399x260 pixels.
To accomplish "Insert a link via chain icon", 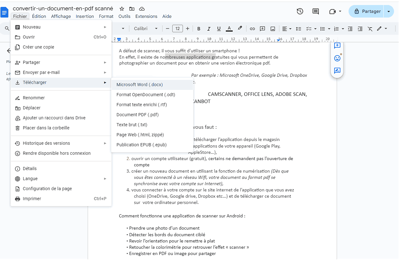I will pyautogui.click(x=252, y=29).
